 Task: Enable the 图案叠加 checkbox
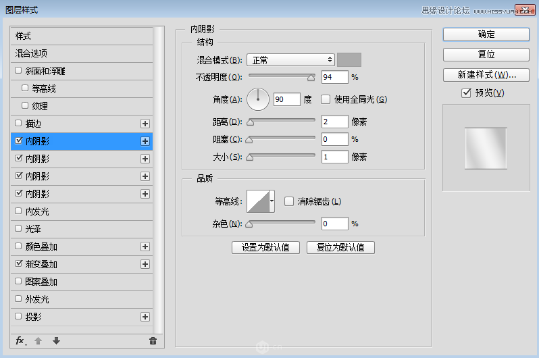pos(18,281)
